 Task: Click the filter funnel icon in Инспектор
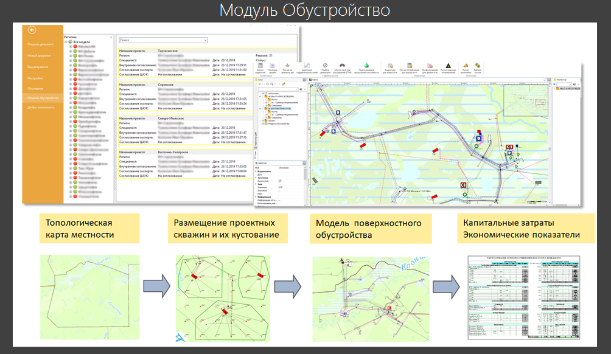(554, 84)
